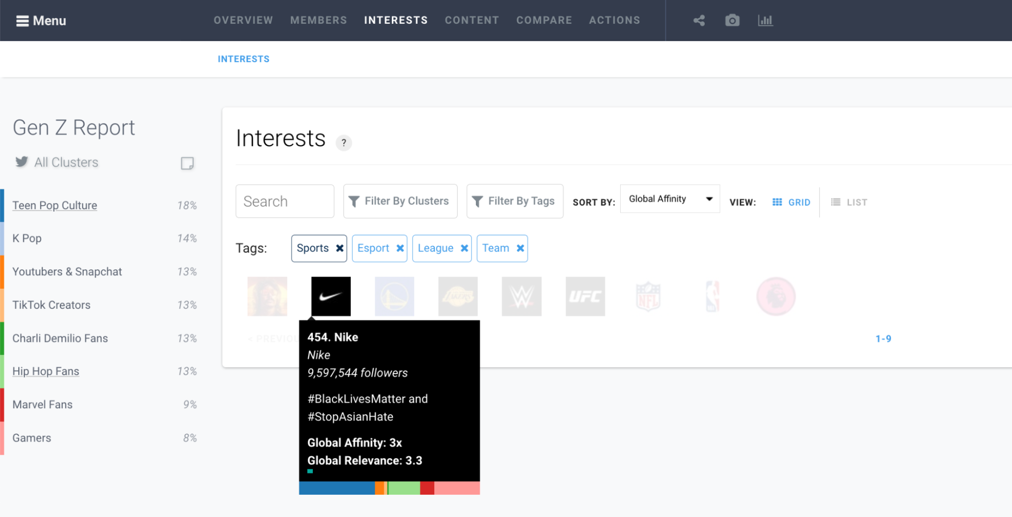Open the Interests tab in top navigation
This screenshot has height=517, width=1012.
click(396, 20)
